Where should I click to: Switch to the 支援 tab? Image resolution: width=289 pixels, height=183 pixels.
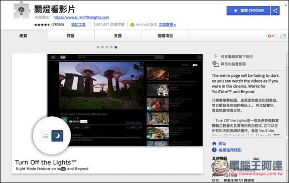pyautogui.click(x=118, y=36)
